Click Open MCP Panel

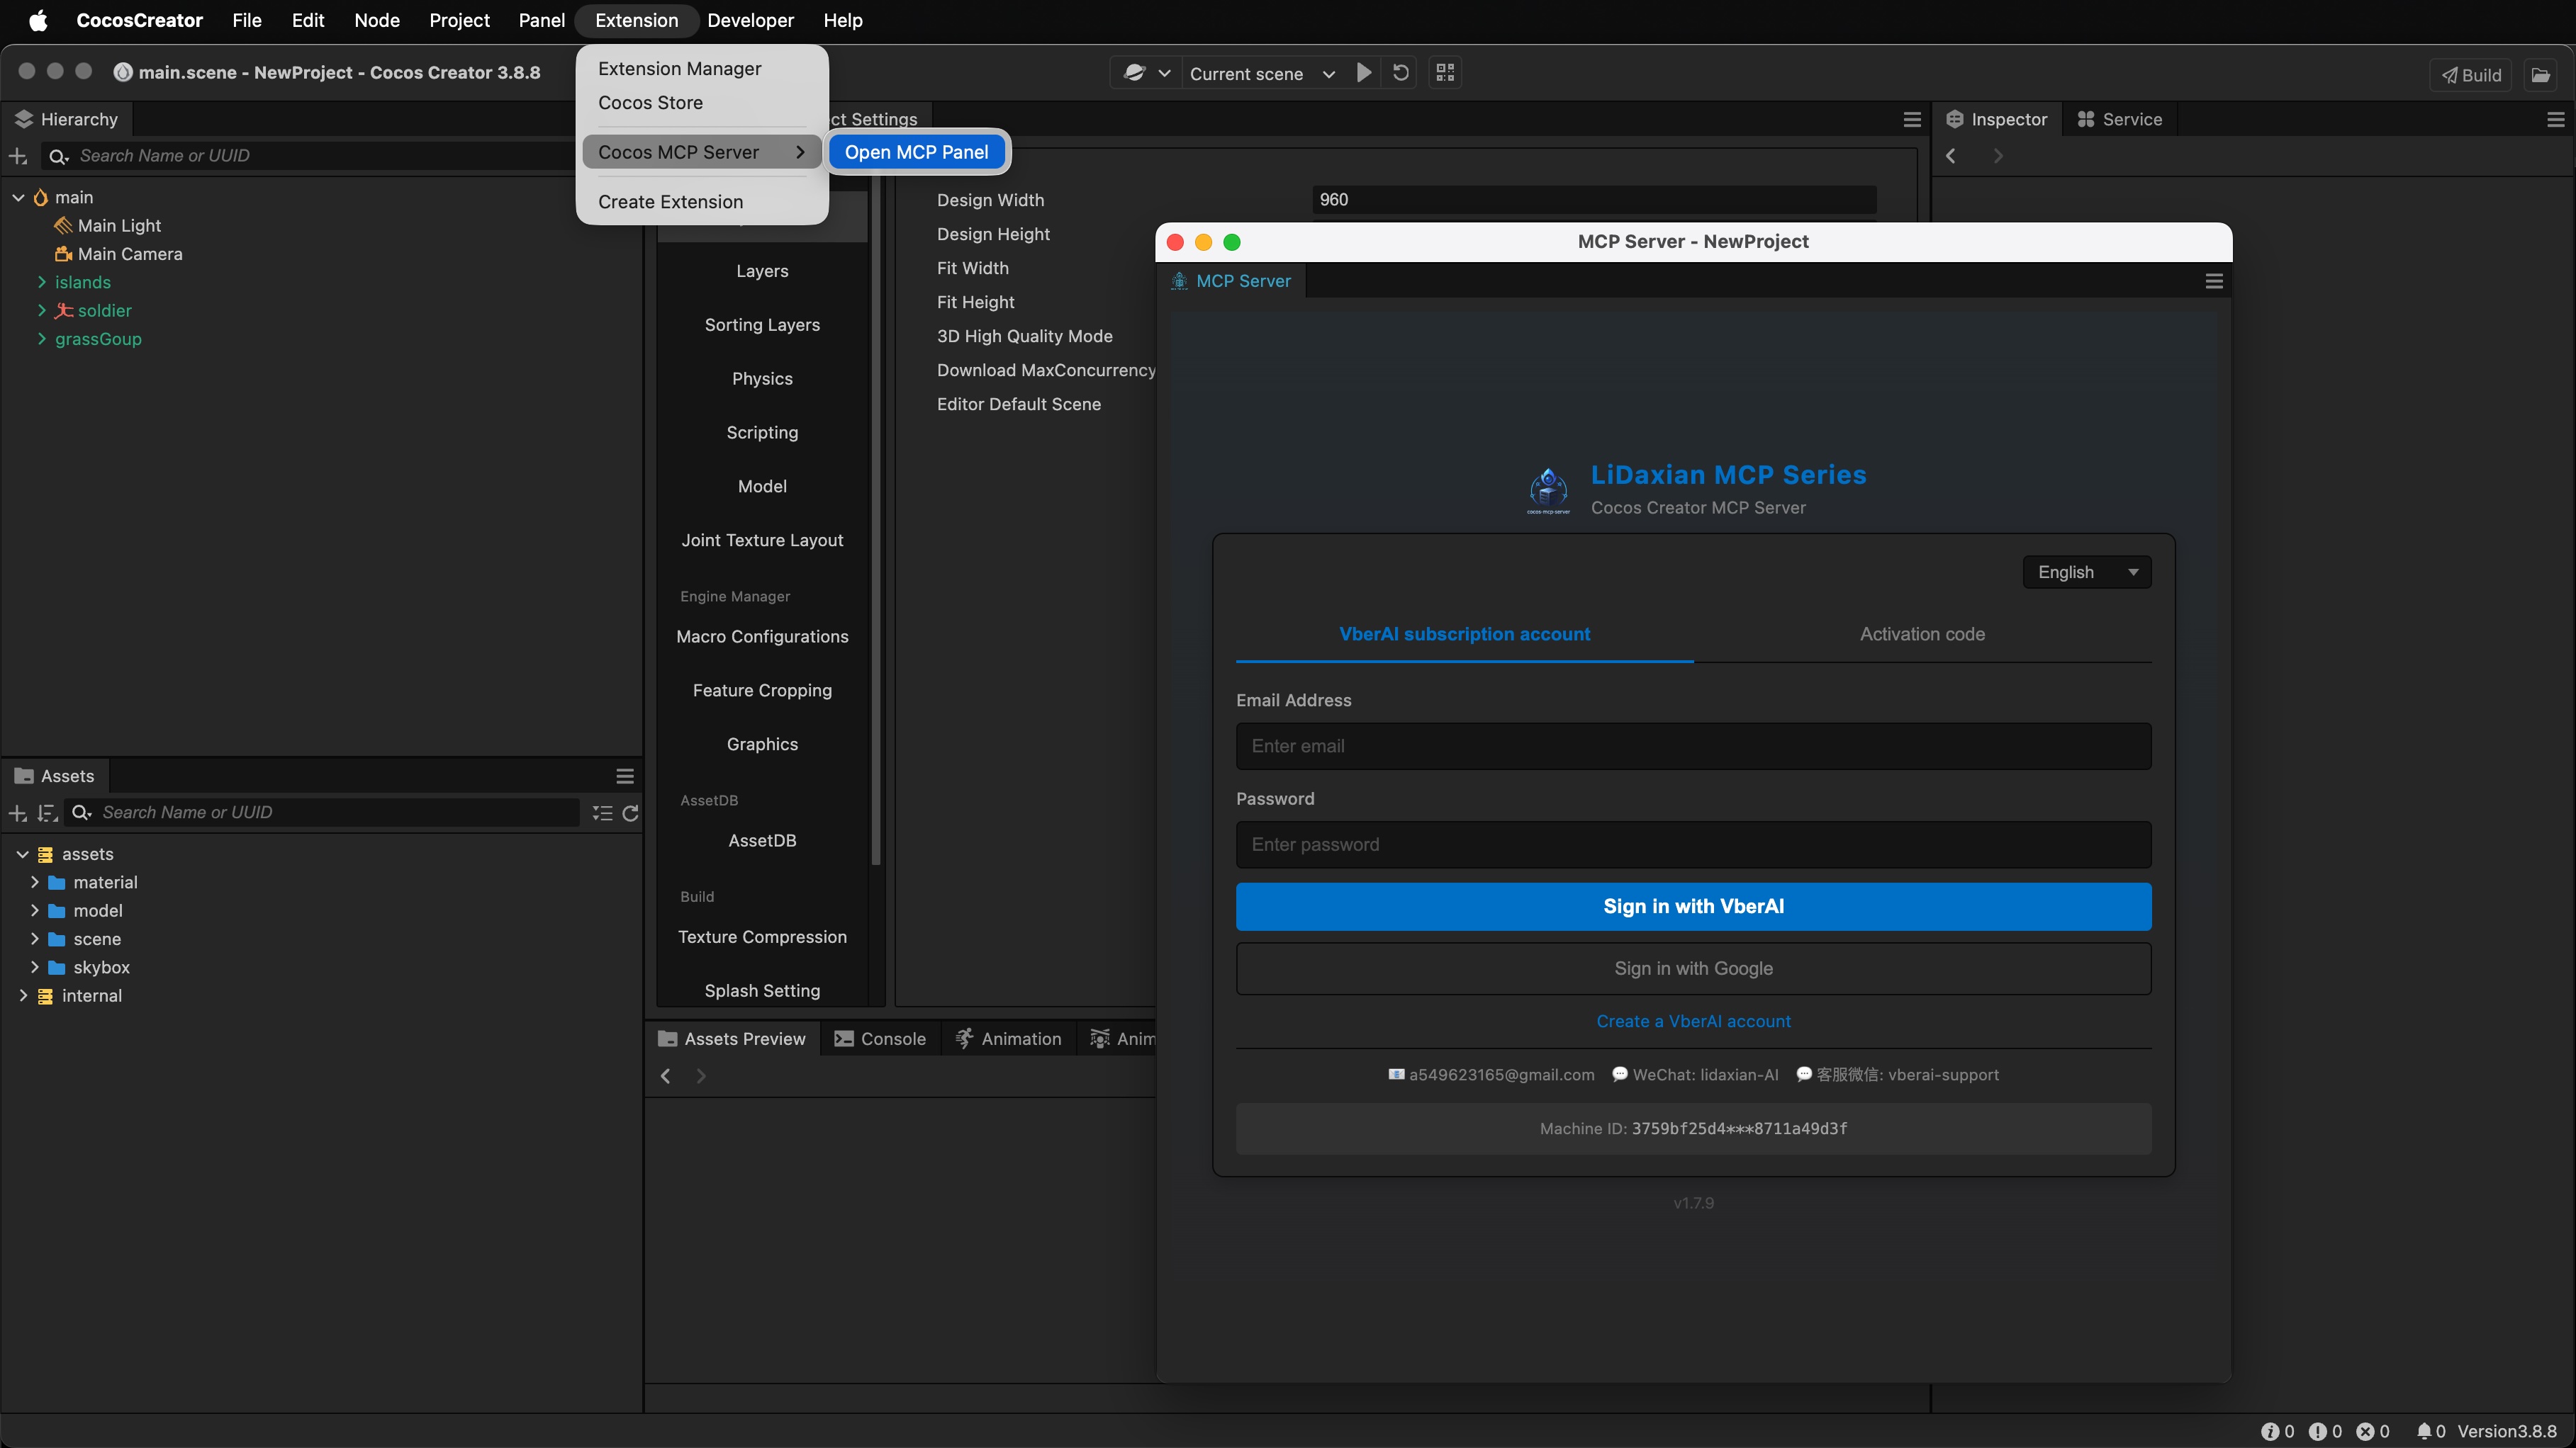click(916, 152)
